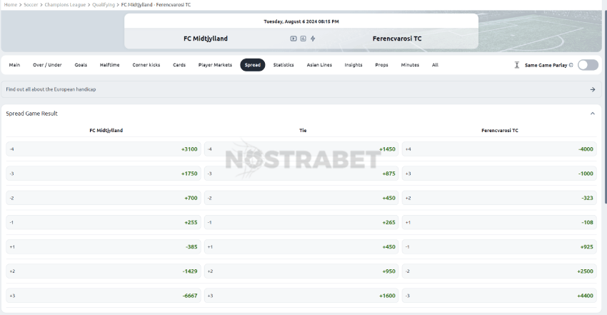607x315 pixels.
Task: Click the Same Game Parlay info icon
Action: point(571,65)
